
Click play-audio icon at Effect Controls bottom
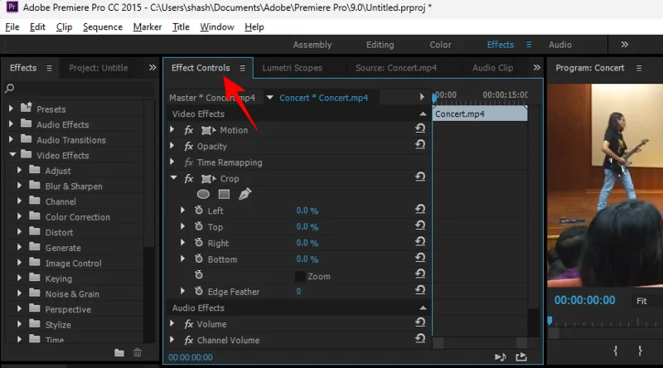coord(500,356)
